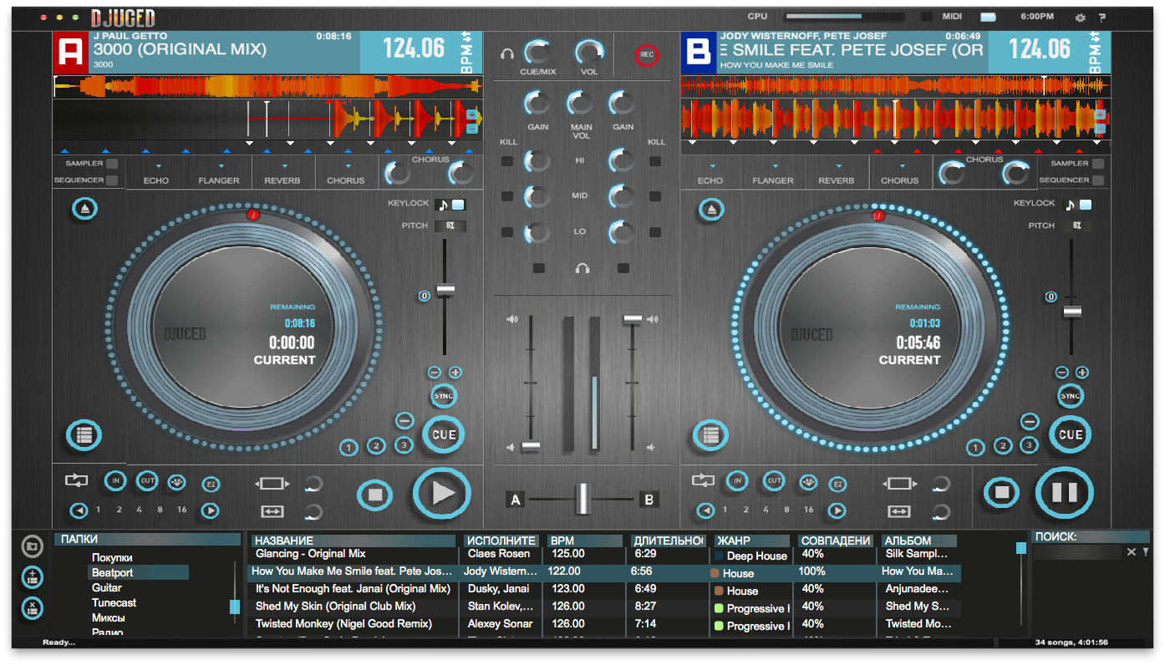Toggle the HI kill button on deck A

tap(507, 161)
